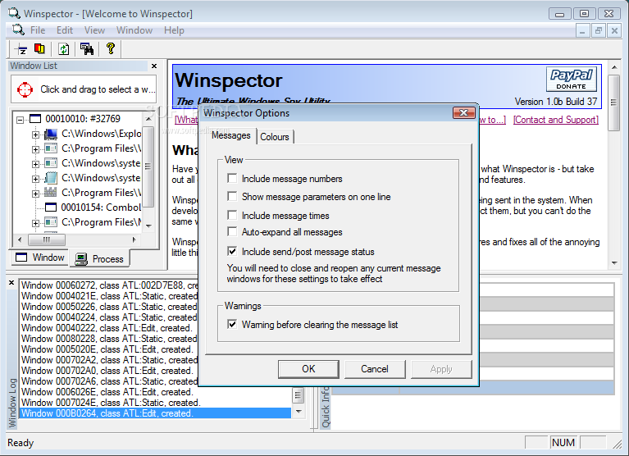Enable Auto-expand all messages
The image size is (629, 456).
click(x=232, y=231)
